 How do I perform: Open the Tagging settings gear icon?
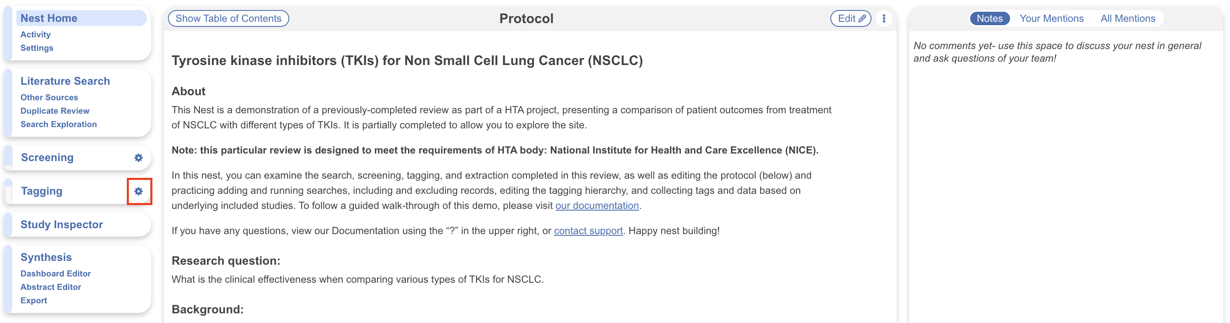pos(139,191)
